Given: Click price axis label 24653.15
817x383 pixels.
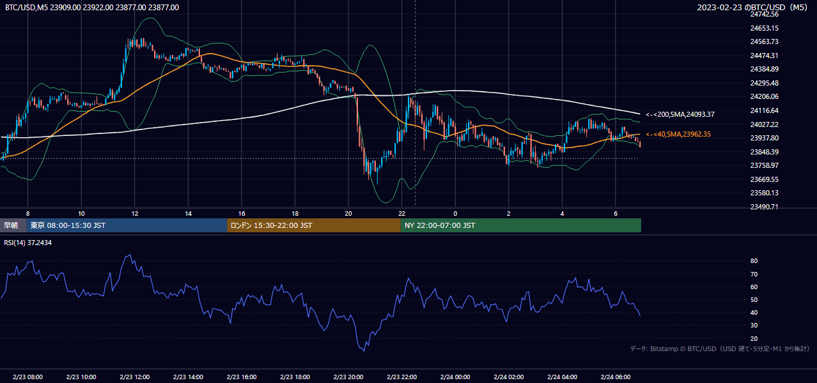Looking at the screenshot, I should [x=765, y=28].
